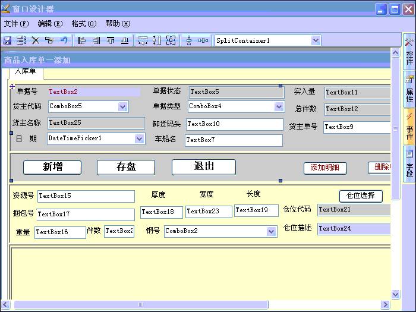The height and width of the screenshot is (312, 416).
Task: Click the Save icon in the toolbar
Action: 8,40
